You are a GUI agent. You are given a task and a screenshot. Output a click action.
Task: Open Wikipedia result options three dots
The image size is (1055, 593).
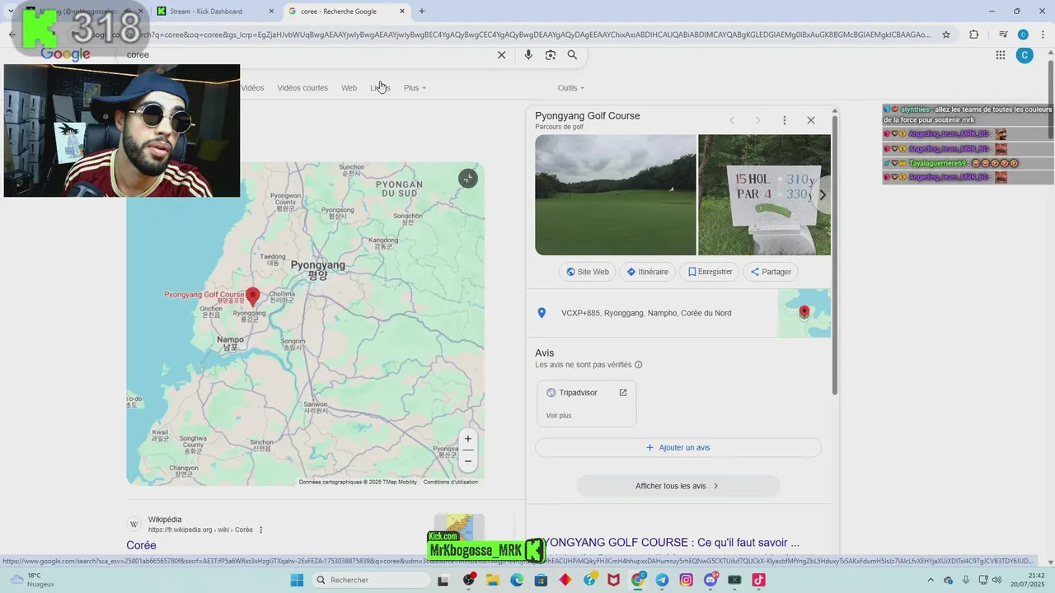[261, 530]
